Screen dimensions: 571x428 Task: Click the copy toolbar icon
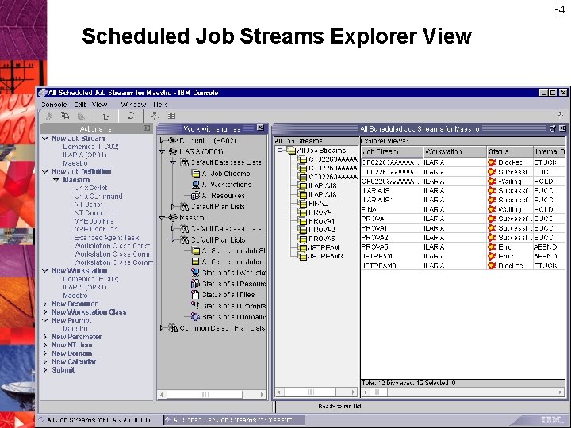(65, 116)
